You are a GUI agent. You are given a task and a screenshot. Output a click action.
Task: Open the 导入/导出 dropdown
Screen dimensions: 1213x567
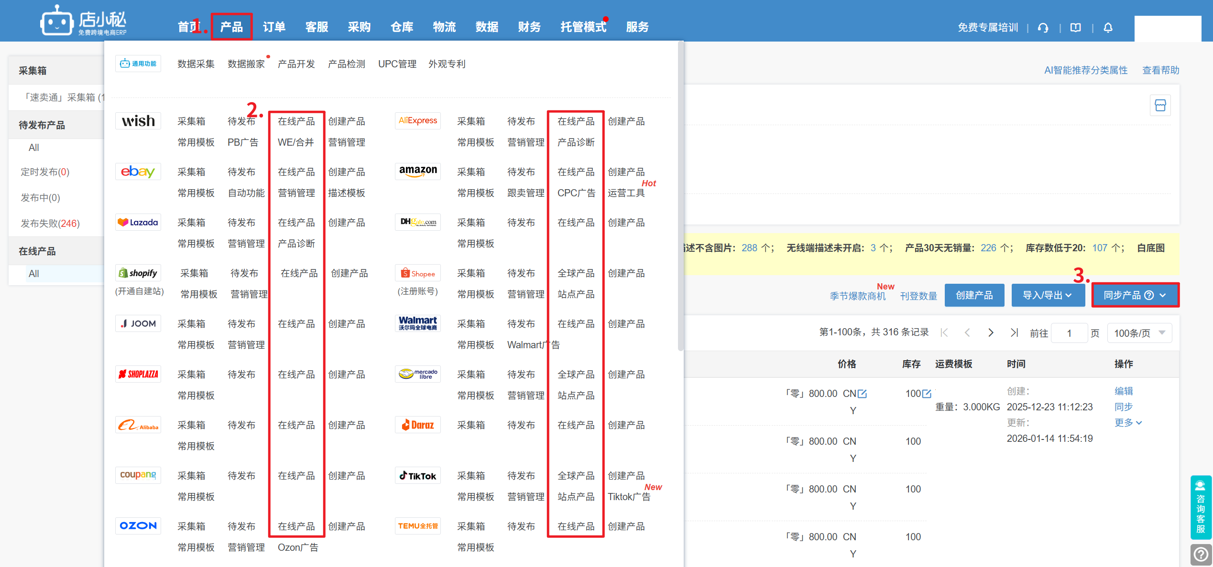click(1047, 295)
